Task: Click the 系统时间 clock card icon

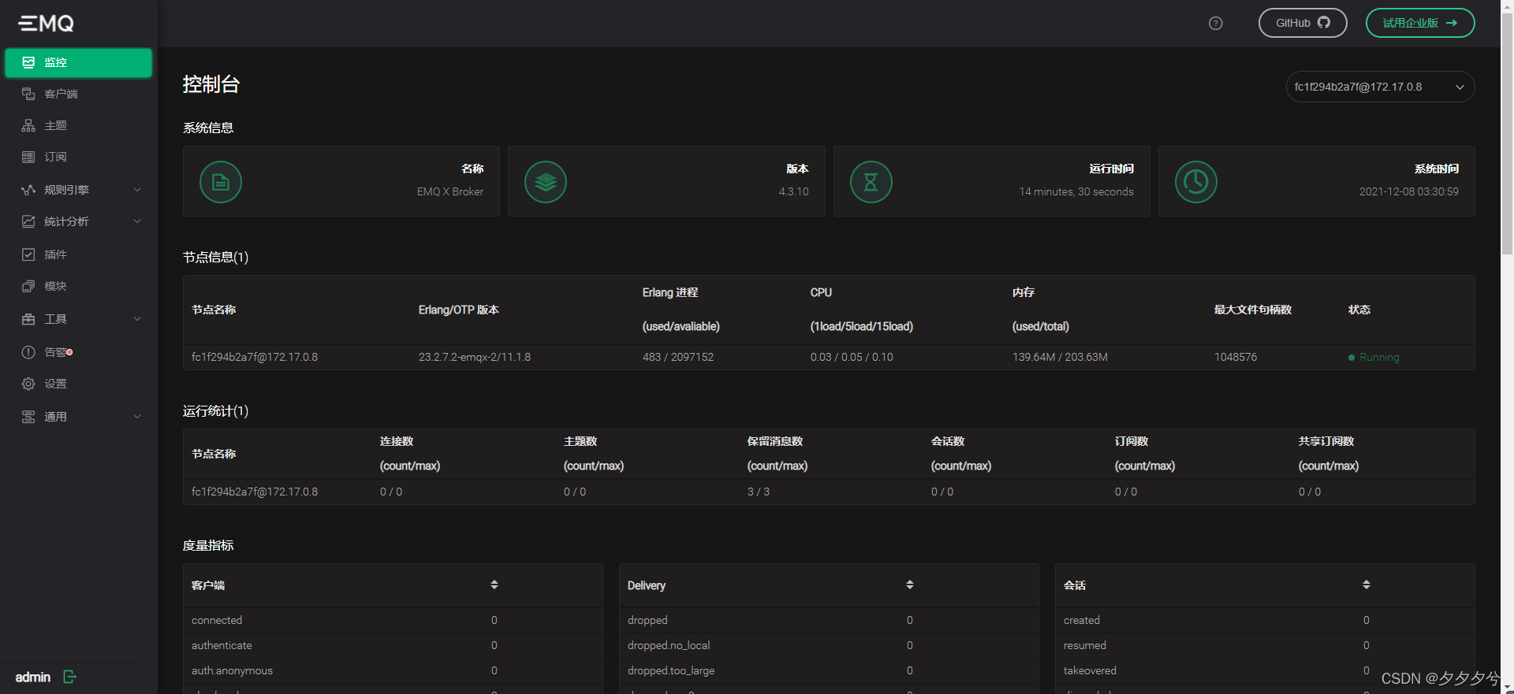Action: pos(1196,182)
